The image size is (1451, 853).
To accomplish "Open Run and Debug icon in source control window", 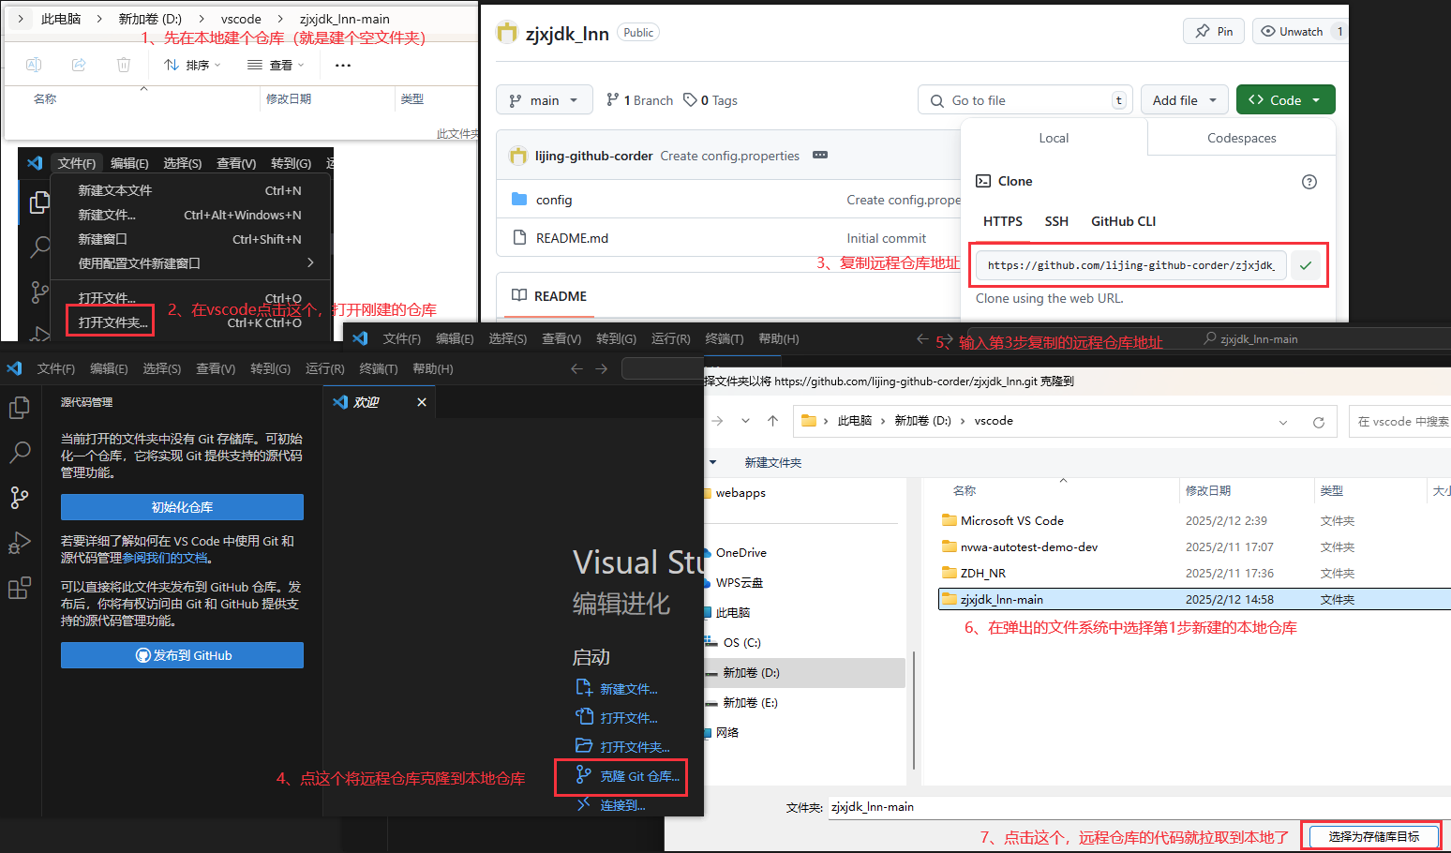I will pyautogui.click(x=20, y=543).
